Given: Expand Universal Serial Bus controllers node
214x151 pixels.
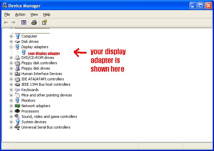Looking at the screenshot, I should (11, 127).
